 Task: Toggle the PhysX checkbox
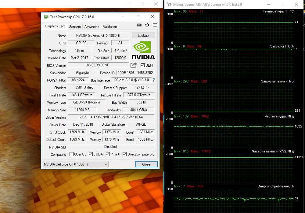click(108, 154)
